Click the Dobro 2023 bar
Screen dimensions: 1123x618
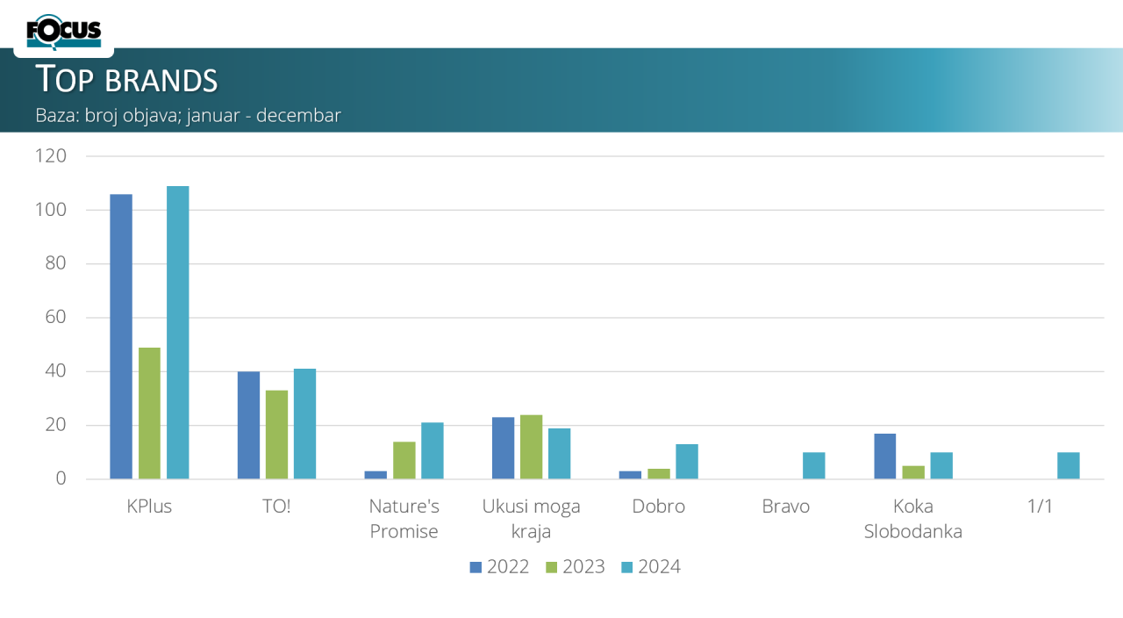[659, 474]
